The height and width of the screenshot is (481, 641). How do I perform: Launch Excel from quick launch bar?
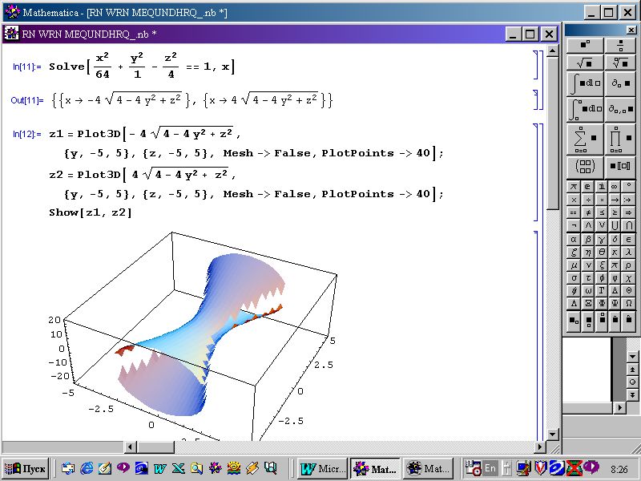coord(178,468)
